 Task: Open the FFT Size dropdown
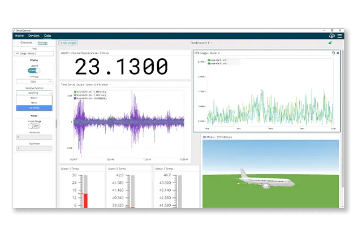click(x=34, y=81)
